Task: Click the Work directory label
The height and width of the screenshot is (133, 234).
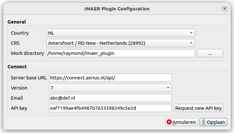Action: [27, 53]
